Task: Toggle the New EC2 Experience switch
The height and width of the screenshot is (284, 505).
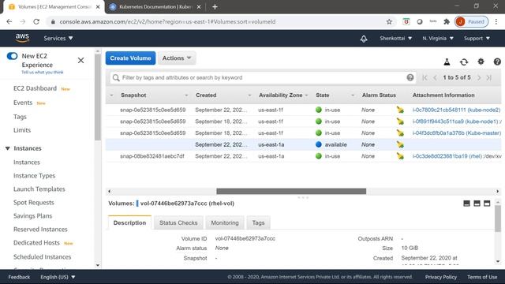Action: coord(13,56)
